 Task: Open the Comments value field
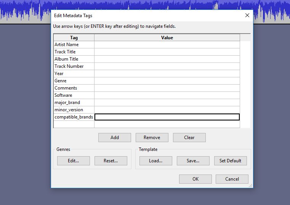167,88
